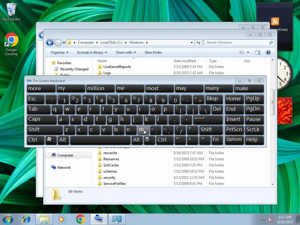Toggle the right Shift key
This screenshot has width=300, height=225.
click(211, 130)
